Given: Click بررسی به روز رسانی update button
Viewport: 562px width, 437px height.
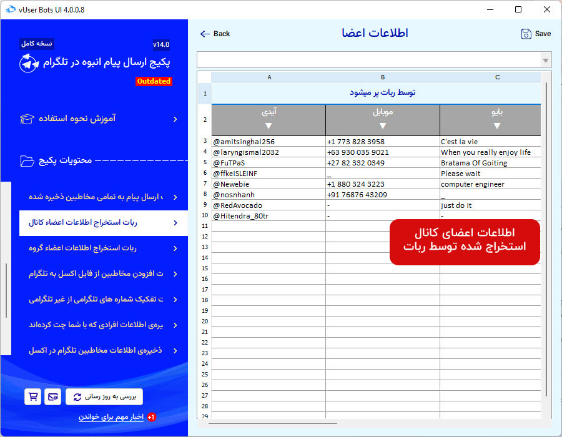Looking at the screenshot, I should (x=104, y=397).
